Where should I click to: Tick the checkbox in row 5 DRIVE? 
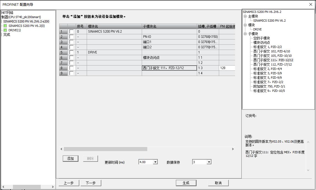point(72,52)
